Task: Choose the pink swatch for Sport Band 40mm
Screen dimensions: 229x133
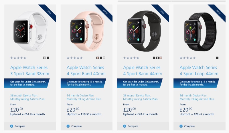Action: coord(98,58)
